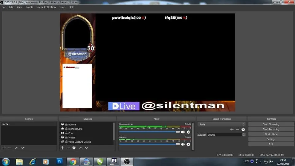Open the Help menu
Viewport: 295px width, 166px height.
[71, 7]
